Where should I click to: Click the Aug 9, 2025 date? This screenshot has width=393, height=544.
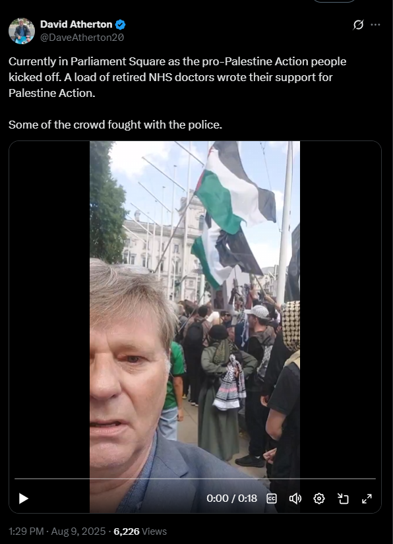[x=78, y=531]
